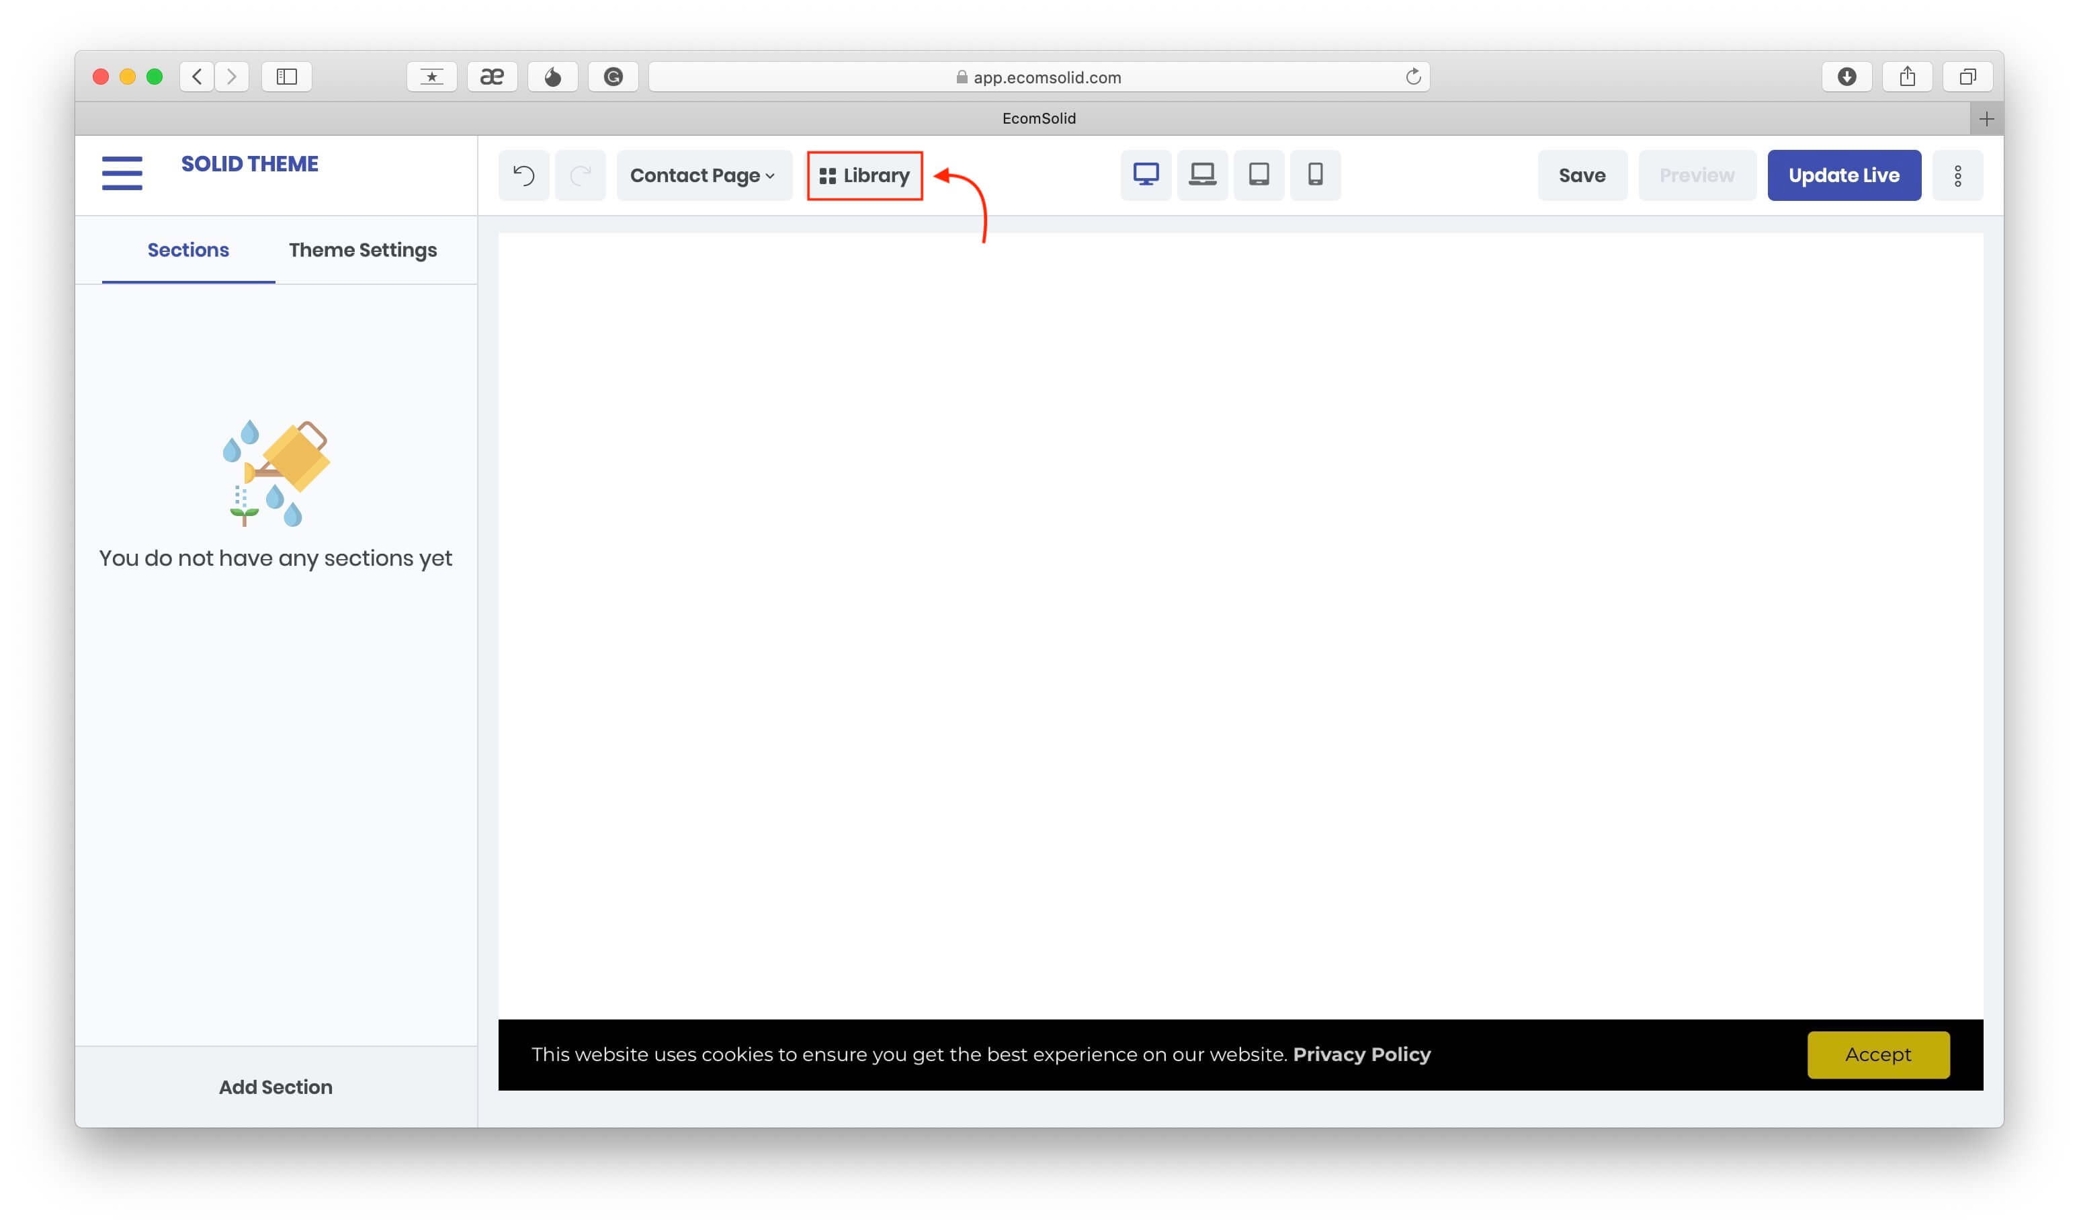
Task: Click the SOLID THEME title
Action: (250, 164)
